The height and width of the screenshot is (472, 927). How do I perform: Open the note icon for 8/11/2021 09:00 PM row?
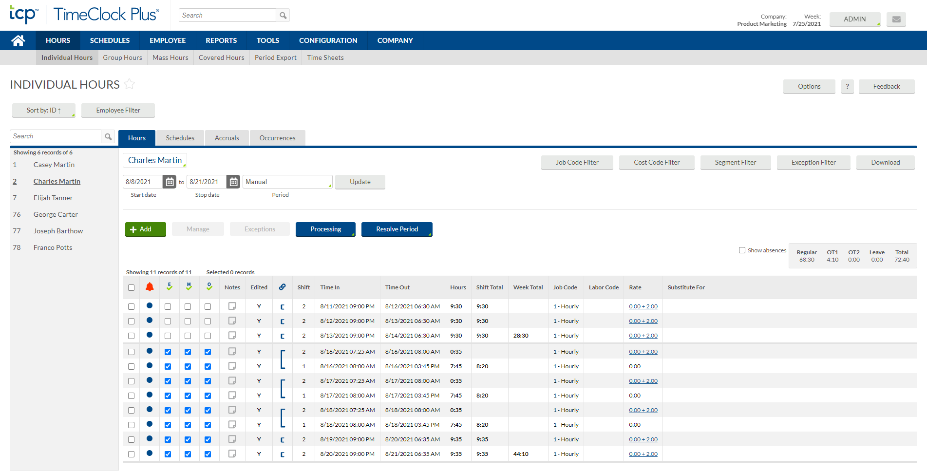(232, 306)
